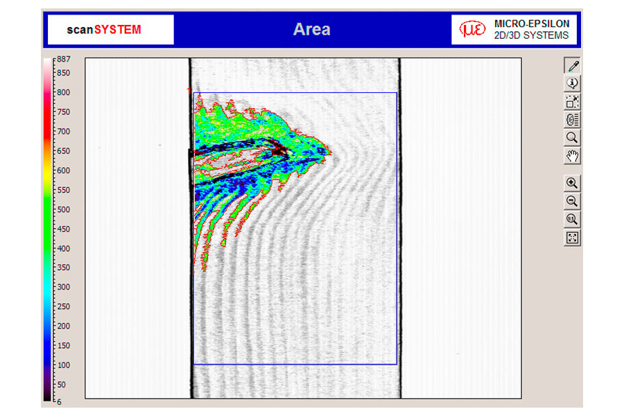Click the red marker labeled 1 on scan
The width and height of the screenshot is (624, 416).
pos(189,90)
